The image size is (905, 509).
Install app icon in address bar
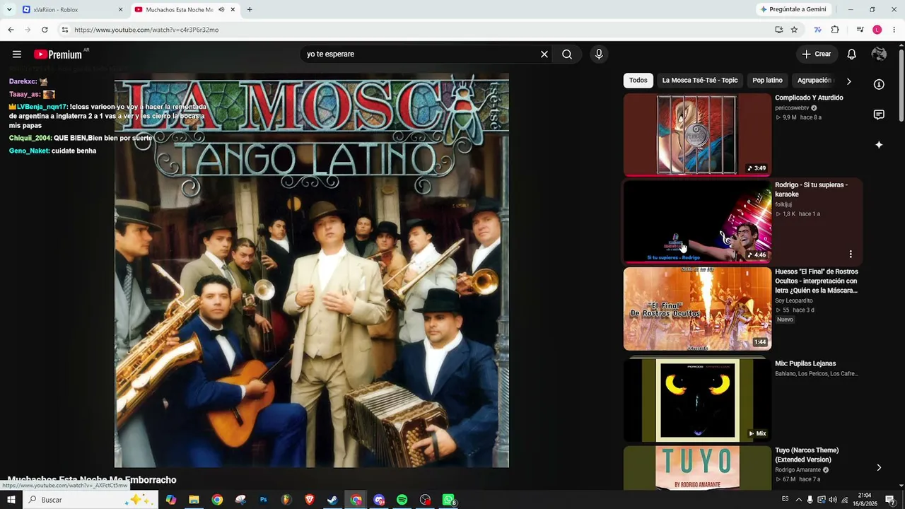(x=778, y=30)
